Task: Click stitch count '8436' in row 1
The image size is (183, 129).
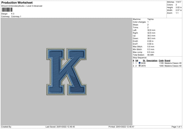Action: tap(143, 63)
